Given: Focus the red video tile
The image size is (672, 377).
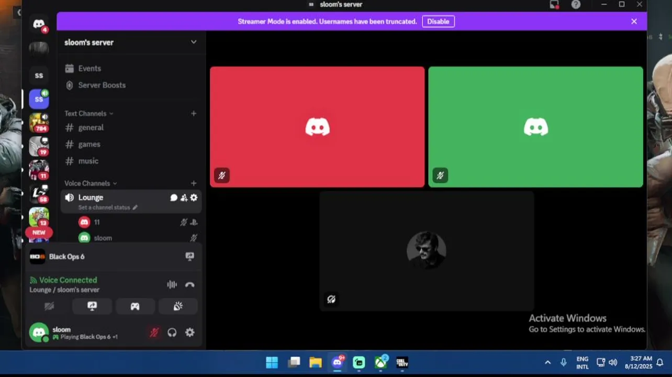Looking at the screenshot, I should [317, 127].
